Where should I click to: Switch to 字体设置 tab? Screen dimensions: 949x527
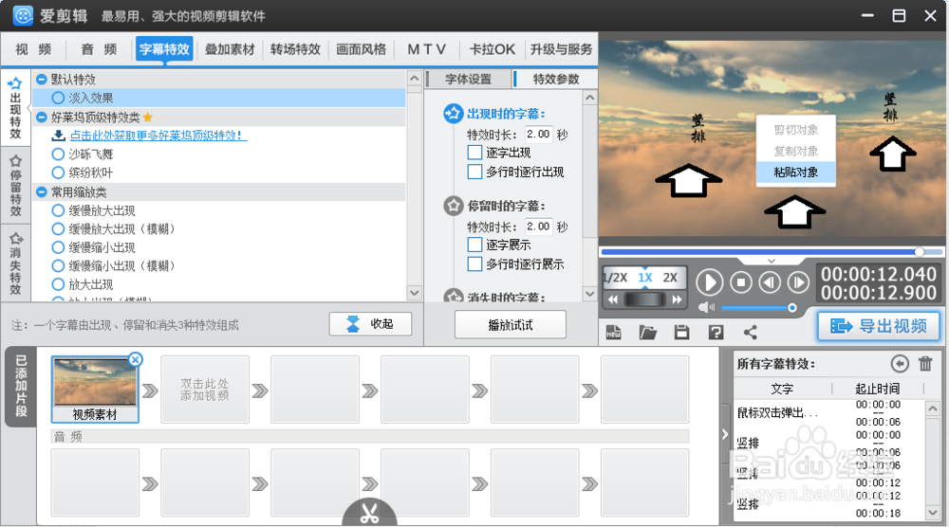pos(468,80)
